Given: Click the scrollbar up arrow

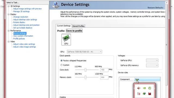Looking at the screenshot, I should pyautogui.click(x=166, y=2).
